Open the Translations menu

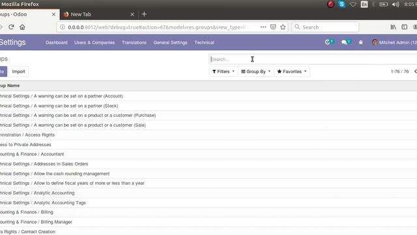click(x=134, y=42)
